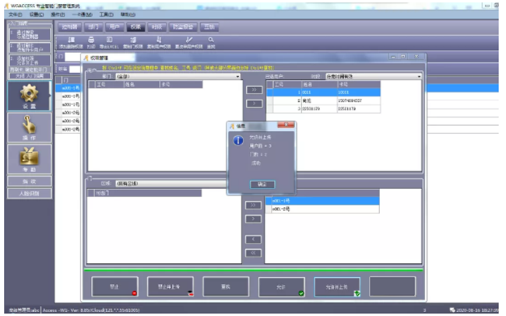
Task: Open the Operation hand icon in sidebar
Action: (x=26, y=126)
